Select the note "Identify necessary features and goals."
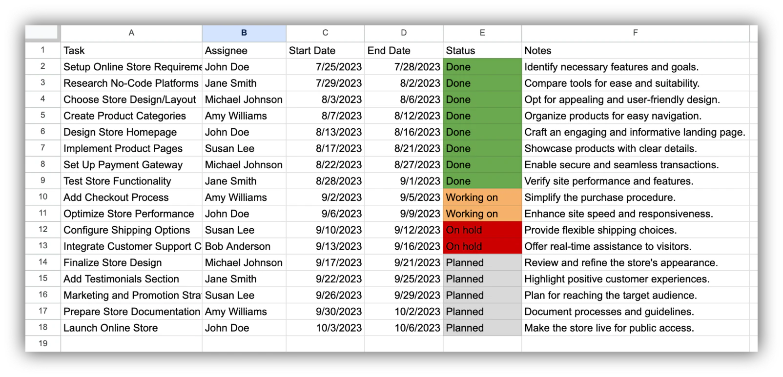 635,67
